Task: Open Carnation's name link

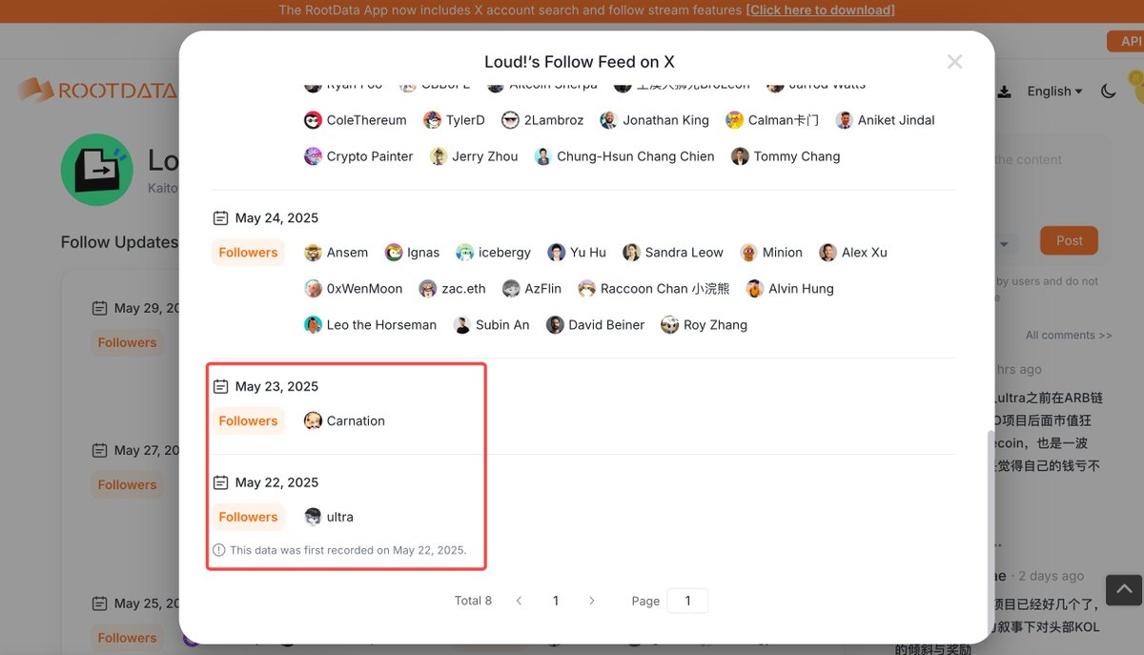Action: coord(356,421)
